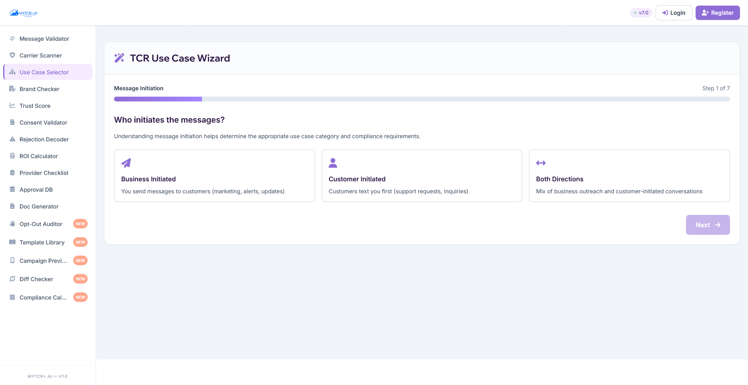The height and width of the screenshot is (385, 748).
Task: Choose the Customer Initiated option card
Action: [422, 176]
